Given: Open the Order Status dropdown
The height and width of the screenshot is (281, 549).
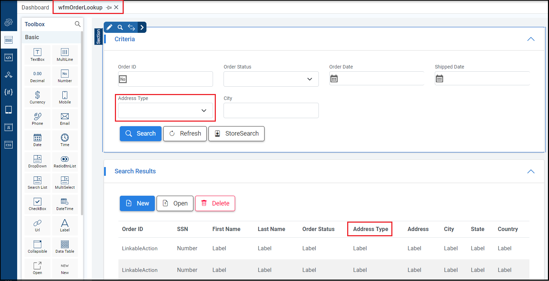Looking at the screenshot, I should [271, 79].
